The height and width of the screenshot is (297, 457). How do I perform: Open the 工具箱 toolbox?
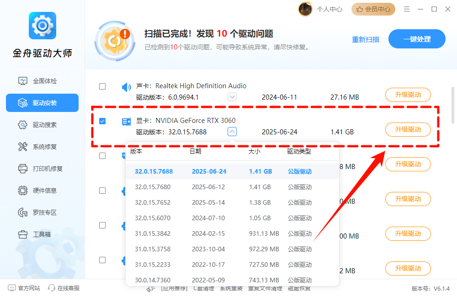pos(41,234)
